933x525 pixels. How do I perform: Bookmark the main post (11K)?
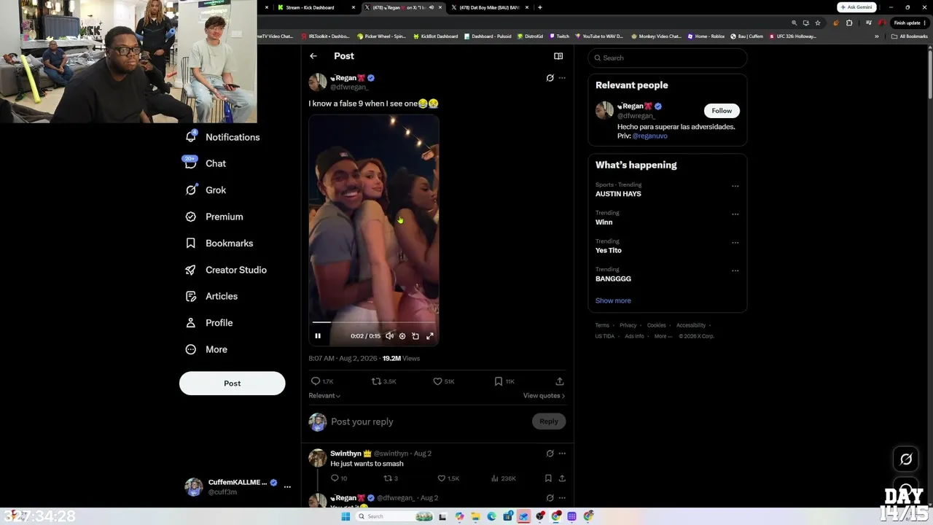(x=504, y=381)
